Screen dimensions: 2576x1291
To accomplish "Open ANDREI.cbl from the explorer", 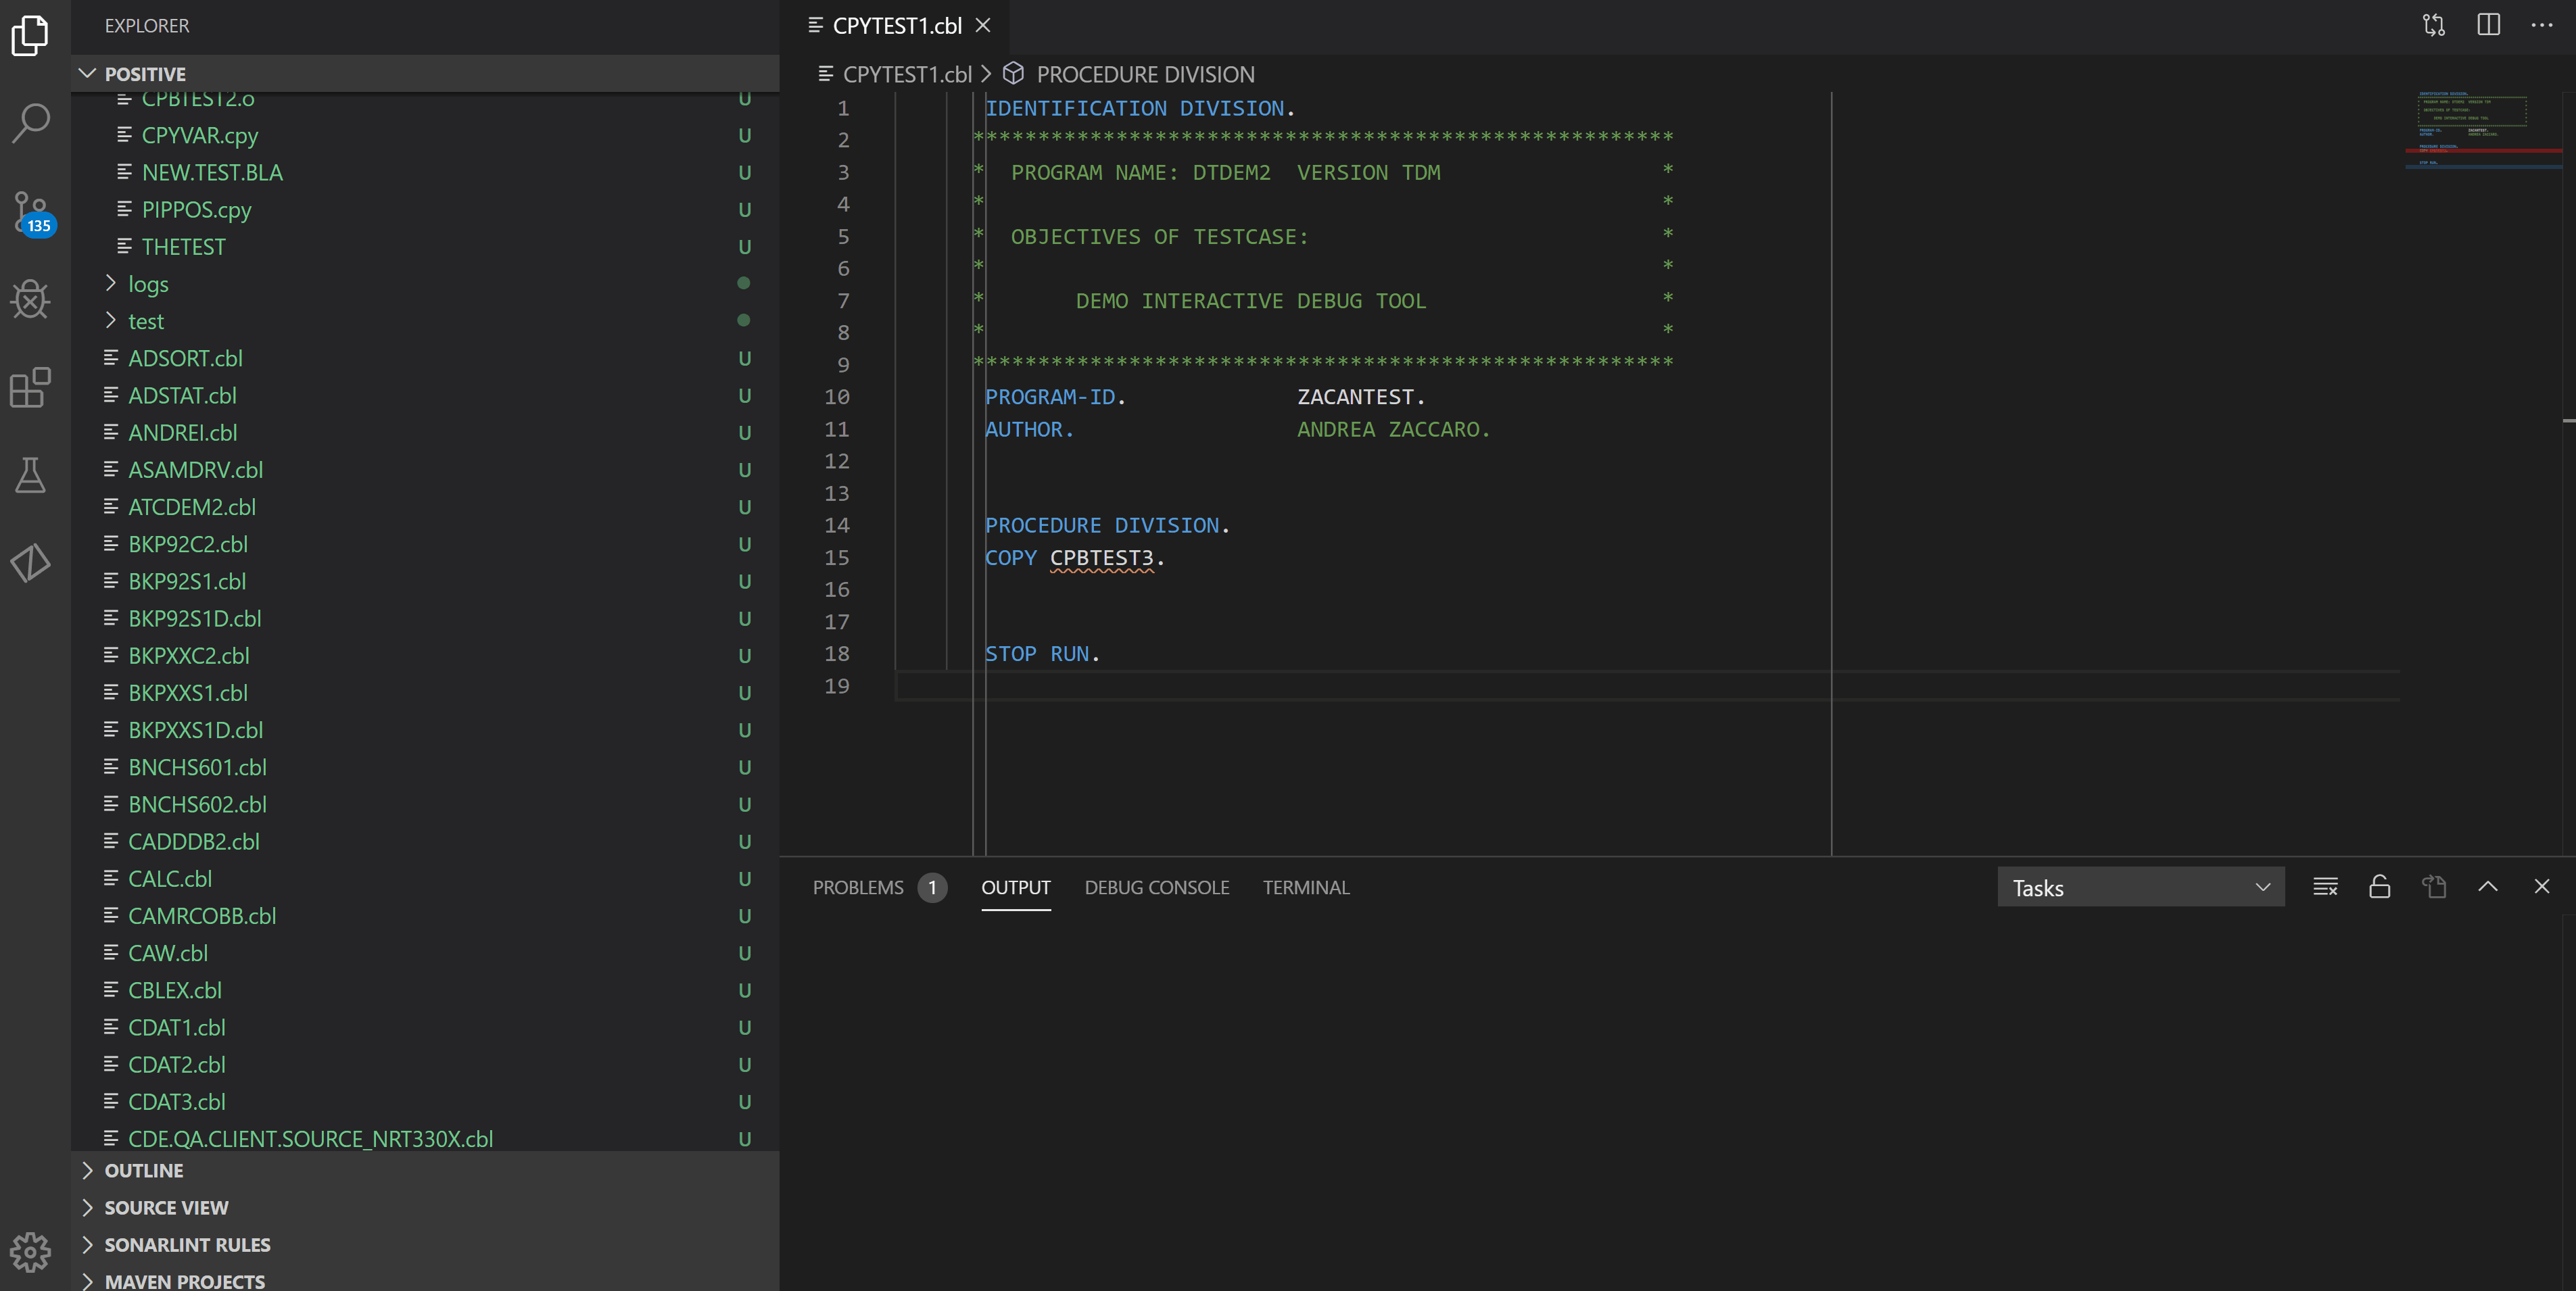I will click(x=182, y=432).
